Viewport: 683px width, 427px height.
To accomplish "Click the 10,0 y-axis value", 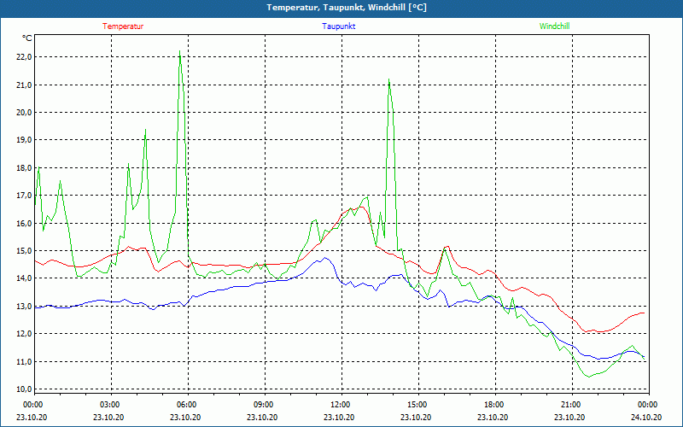I will click(x=24, y=389).
